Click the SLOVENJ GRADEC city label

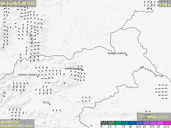pos(28,75)
